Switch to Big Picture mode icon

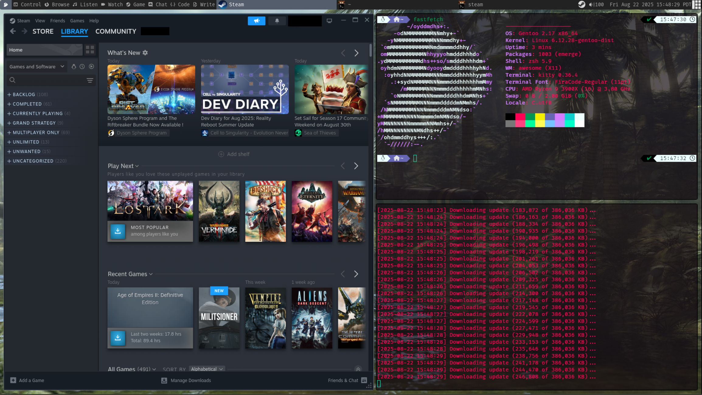329,21
